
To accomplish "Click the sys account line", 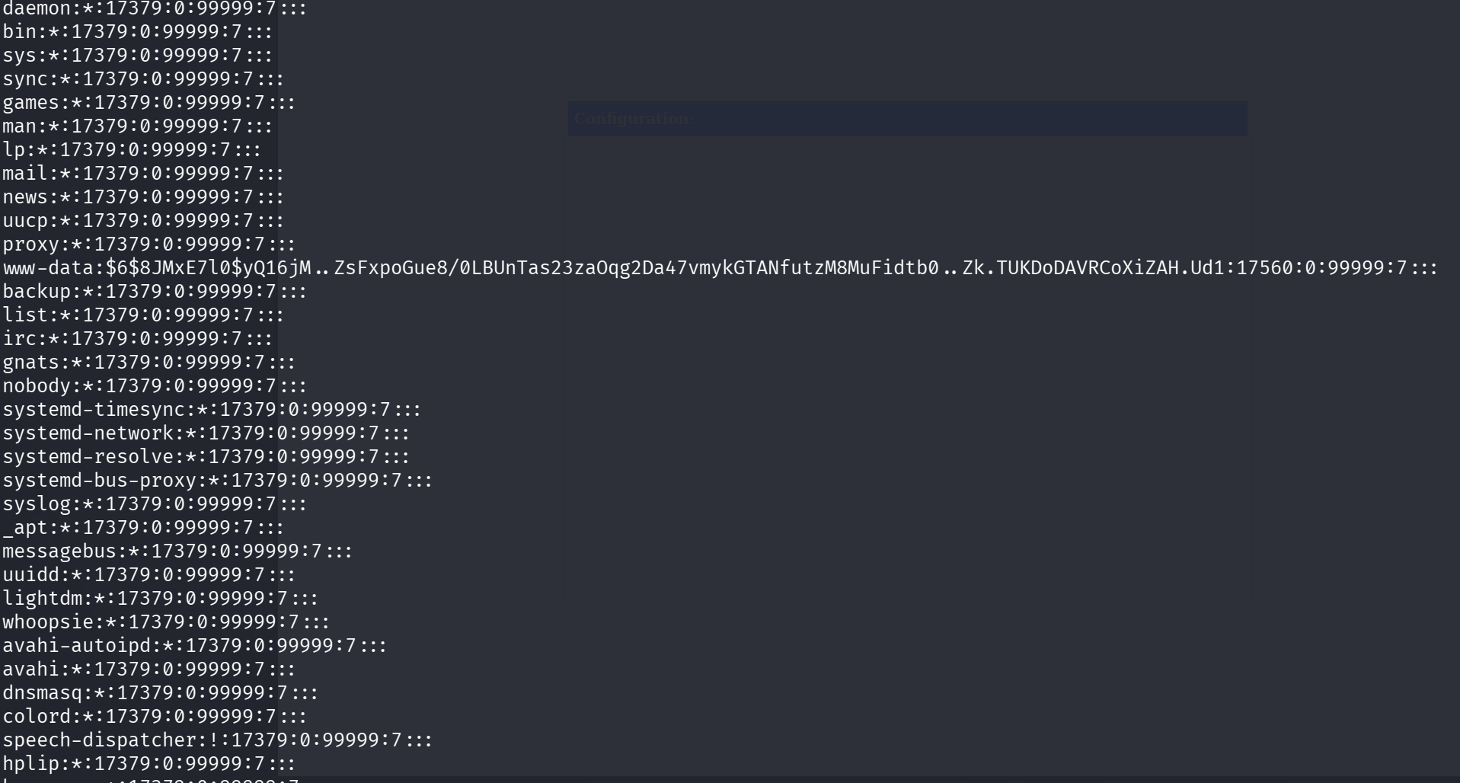I will (138, 56).
